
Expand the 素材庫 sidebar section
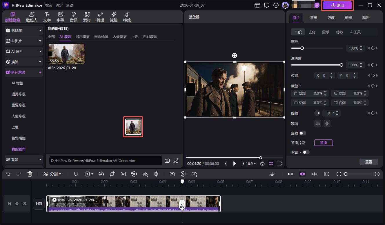pos(24,30)
